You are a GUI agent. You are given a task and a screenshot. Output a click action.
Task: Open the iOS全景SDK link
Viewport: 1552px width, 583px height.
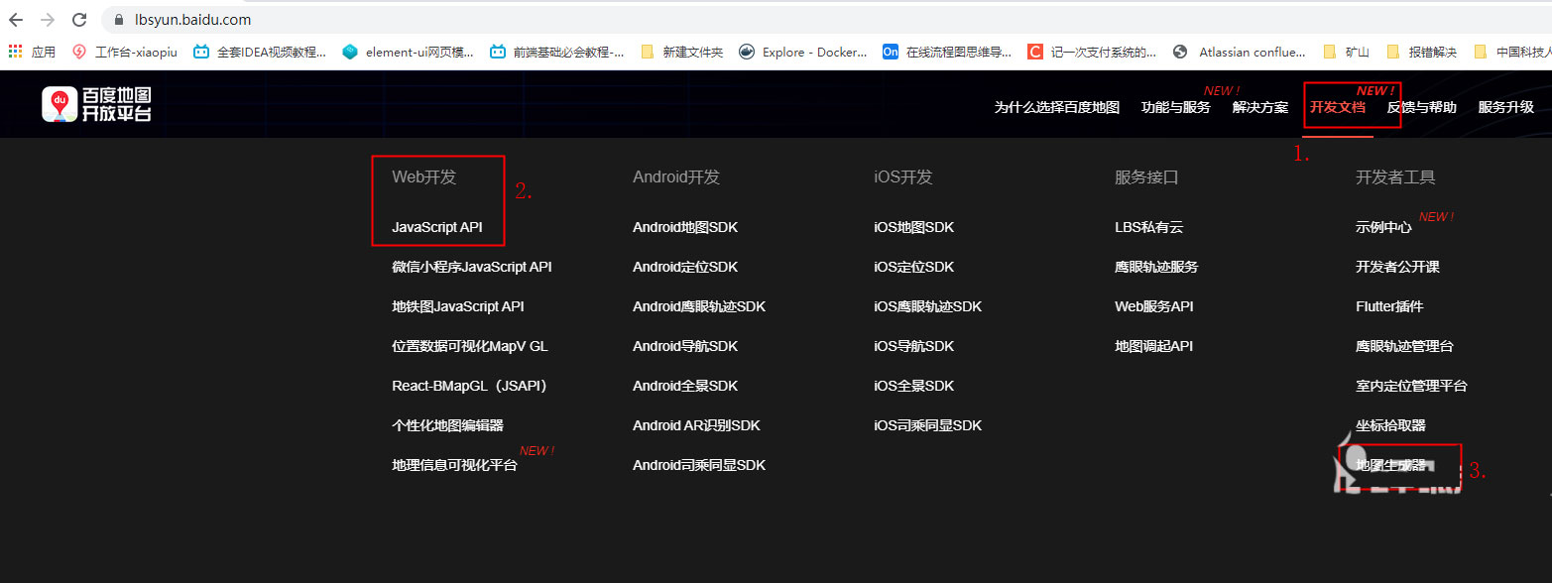pyautogui.click(x=913, y=386)
